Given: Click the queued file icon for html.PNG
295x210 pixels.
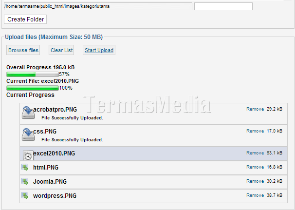Looking at the screenshot, I should pyautogui.click(x=25, y=167).
